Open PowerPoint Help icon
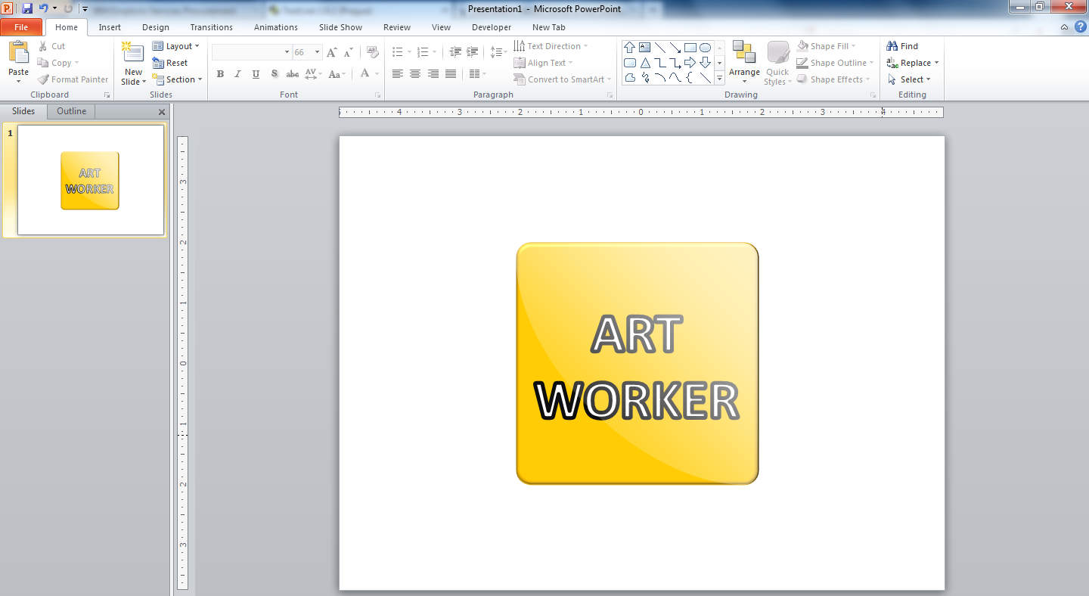The width and height of the screenshot is (1089, 596). tap(1080, 26)
